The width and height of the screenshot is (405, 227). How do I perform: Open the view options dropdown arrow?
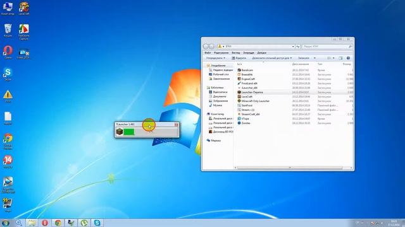(x=333, y=58)
